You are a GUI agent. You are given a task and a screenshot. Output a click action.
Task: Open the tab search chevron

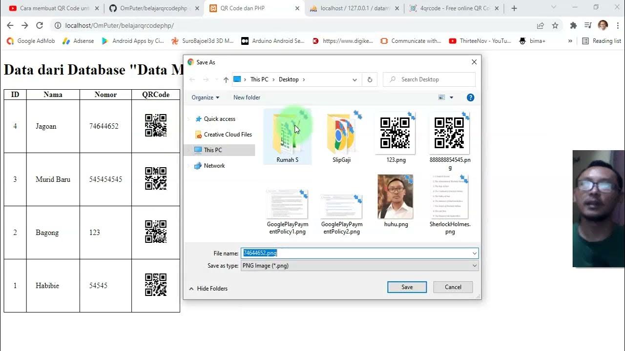point(554,7)
